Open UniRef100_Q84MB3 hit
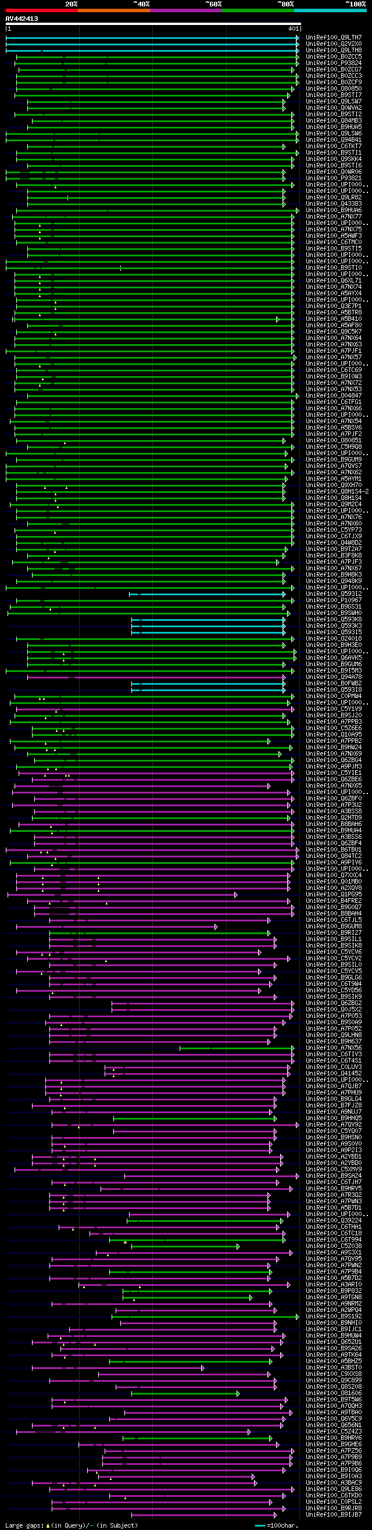 [334, 120]
